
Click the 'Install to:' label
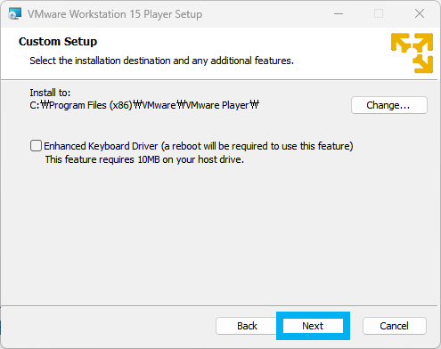50,93
